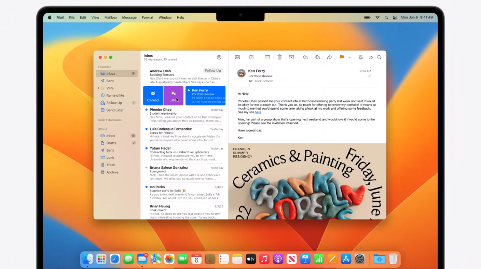Open Finder from the Dock
The image size is (481, 269).
click(x=88, y=259)
